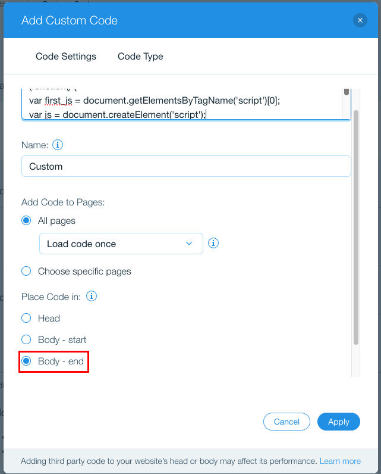Screen dimensions: 381x474
Task: Click the Apply button
Action: tap(338, 422)
